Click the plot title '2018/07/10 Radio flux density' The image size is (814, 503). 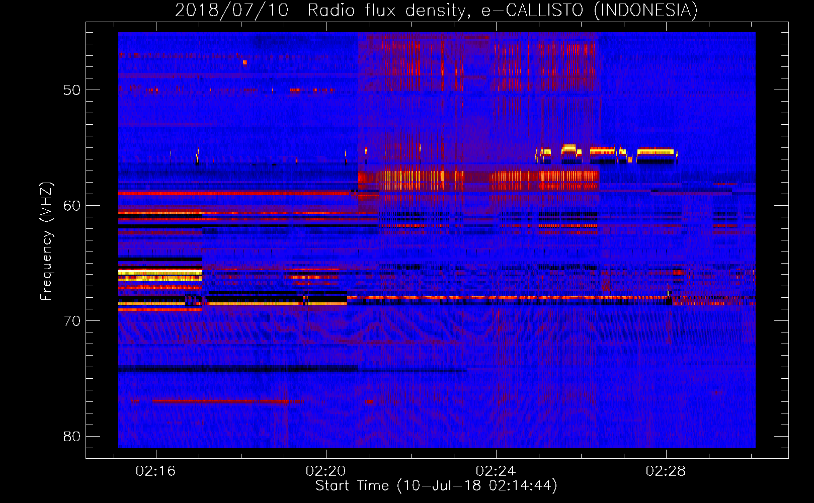pyautogui.click(x=323, y=11)
